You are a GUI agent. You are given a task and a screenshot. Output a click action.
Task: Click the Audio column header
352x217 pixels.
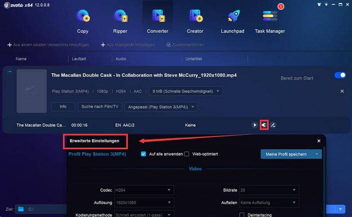[x=121, y=59]
